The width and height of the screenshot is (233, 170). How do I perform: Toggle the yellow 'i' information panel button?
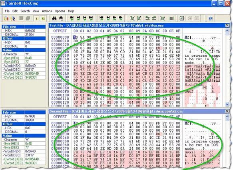[x=36, y=18]
